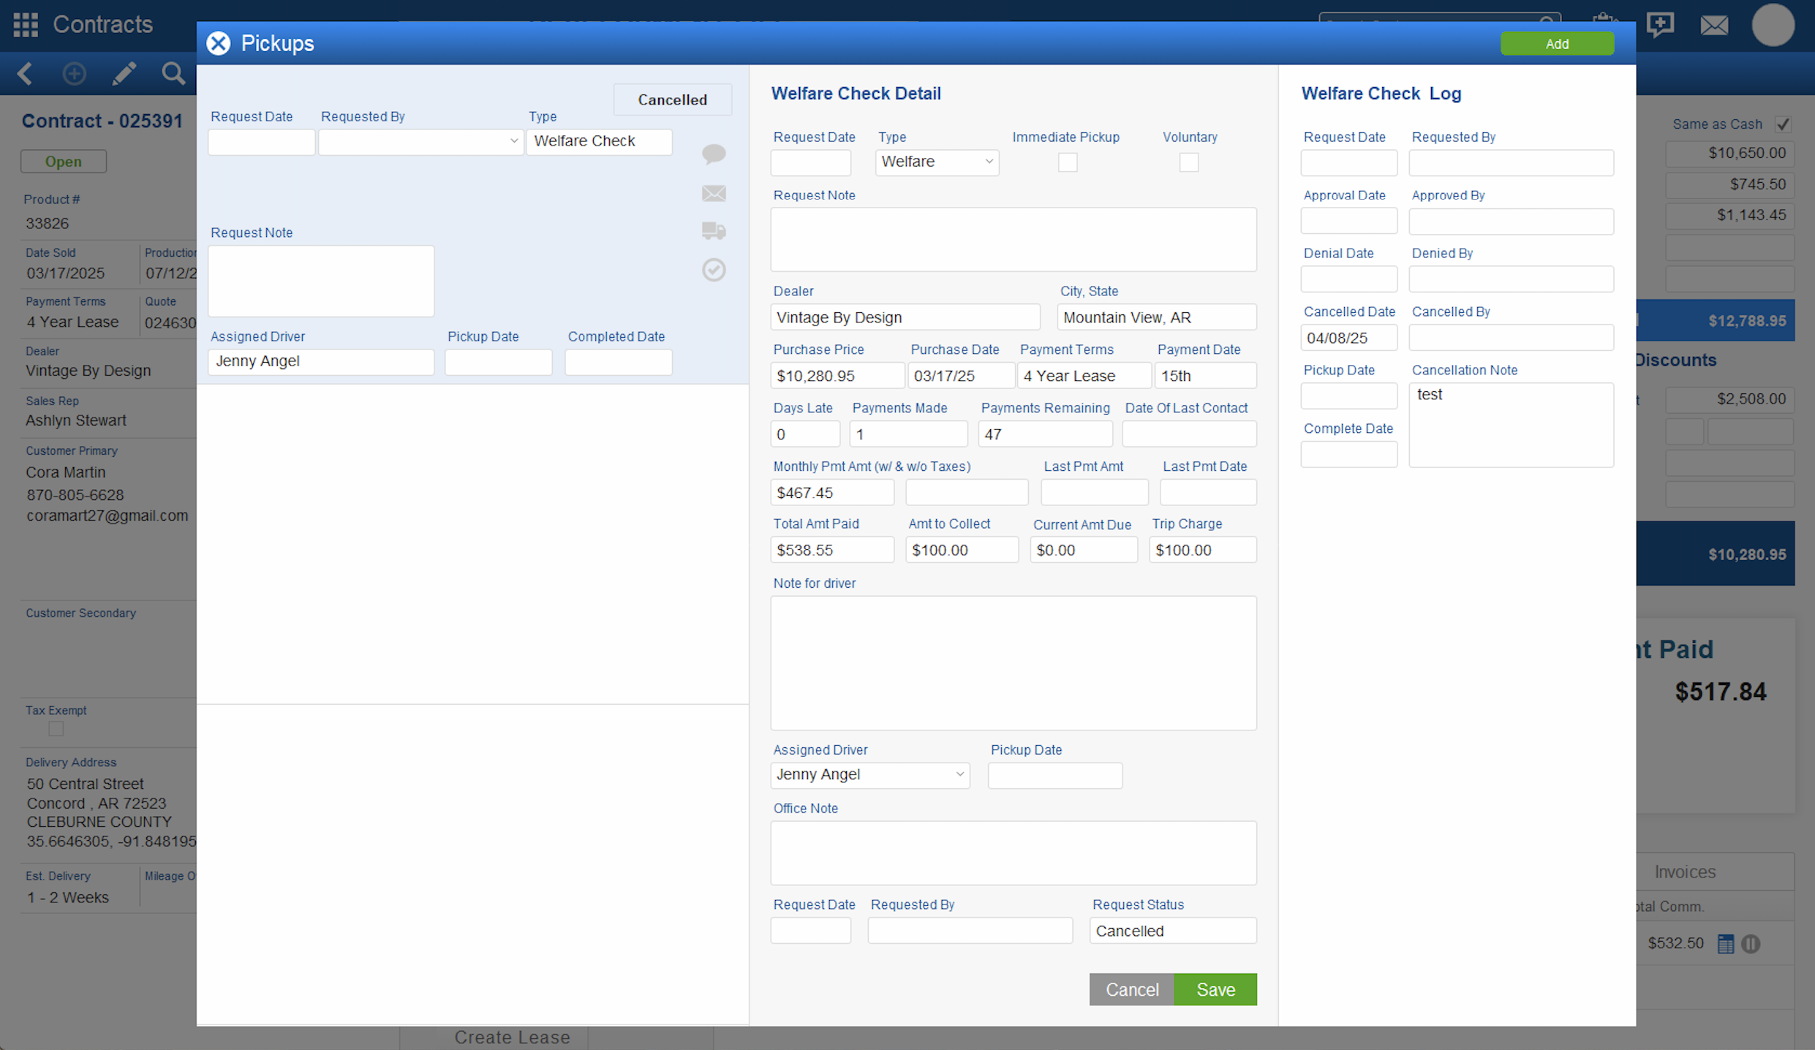This screenshot has width=1815, height=1050.
Task: Click the green Add button
Action: pyautogui.click(x=1557, y=44)
